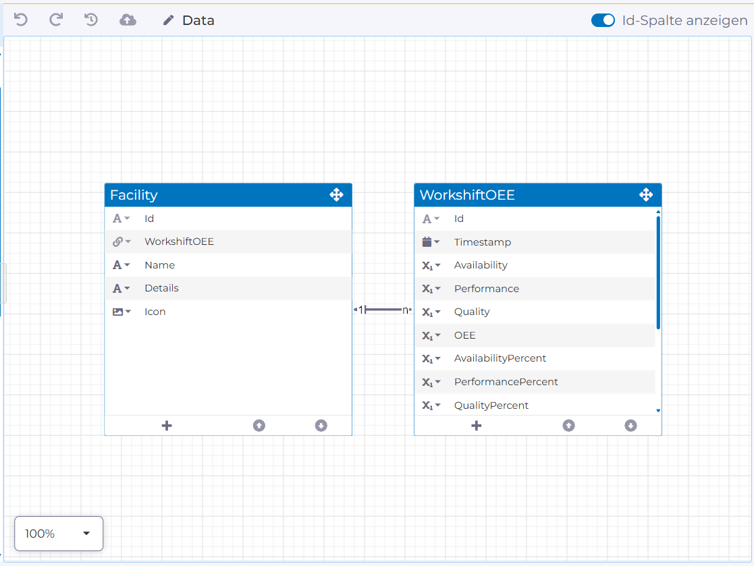
Task: Click the cloud upload icon
Action: [x=128, y=20]
